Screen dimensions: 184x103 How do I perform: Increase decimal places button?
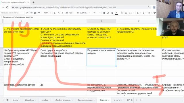pos(67,13)
